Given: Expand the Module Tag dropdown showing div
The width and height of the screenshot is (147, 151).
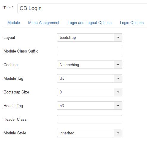Looking at the screenshot, I should point(90,78).
